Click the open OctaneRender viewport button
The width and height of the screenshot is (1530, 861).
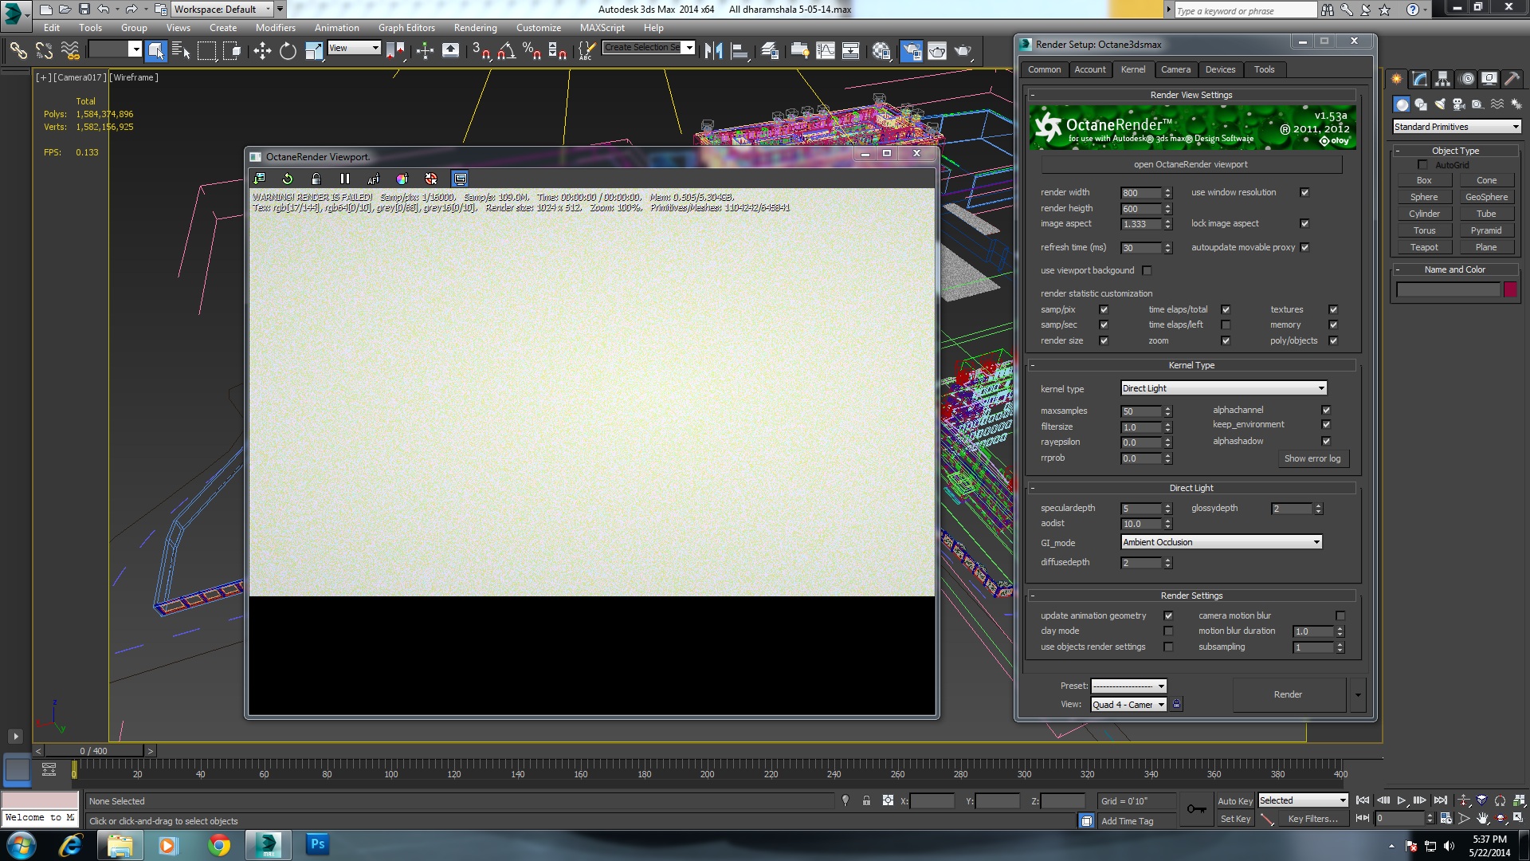[x=1191, y=164]
